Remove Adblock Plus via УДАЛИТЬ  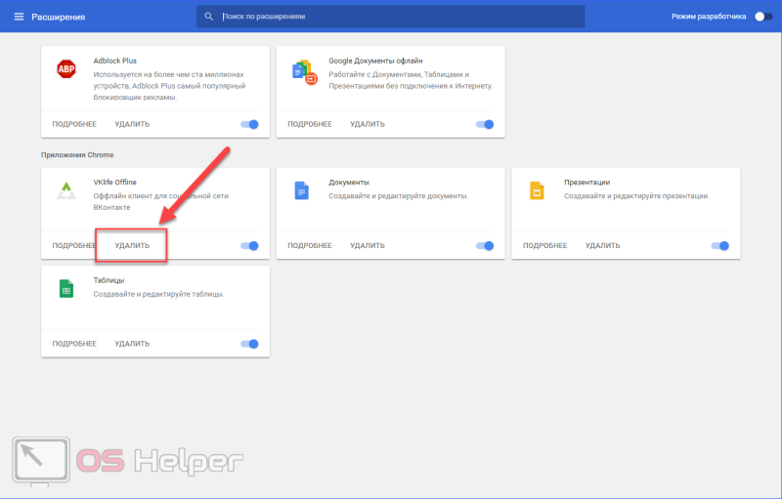[132, 124]
